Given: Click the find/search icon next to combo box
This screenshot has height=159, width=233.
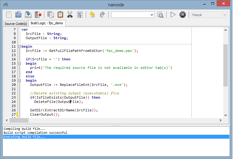Looking at the screenshot, I should click(160, 15).
